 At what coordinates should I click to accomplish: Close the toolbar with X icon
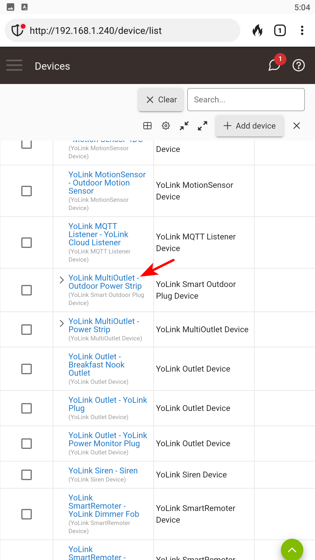(x=297, y=126)
